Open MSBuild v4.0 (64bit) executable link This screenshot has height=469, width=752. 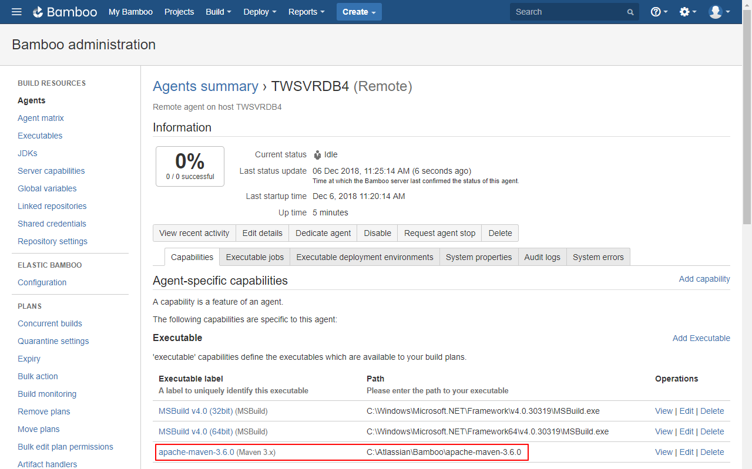pos(196,431)
